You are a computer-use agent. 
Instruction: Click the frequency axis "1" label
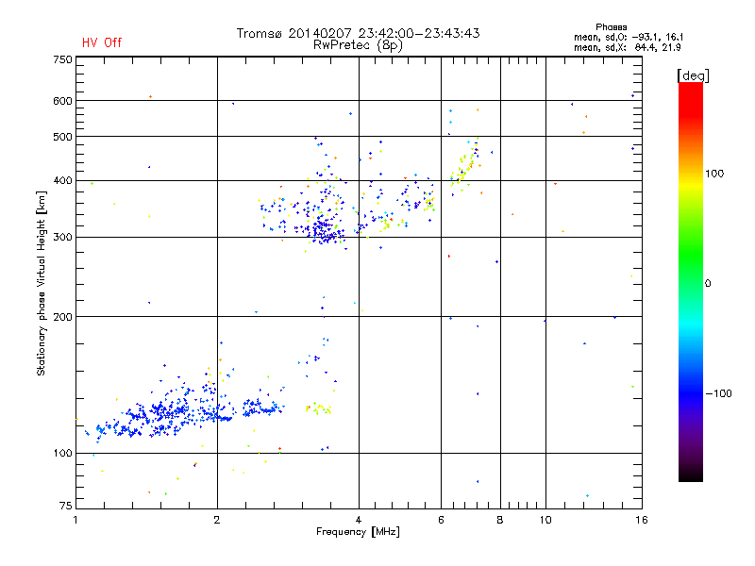click(x=75, y=520)
